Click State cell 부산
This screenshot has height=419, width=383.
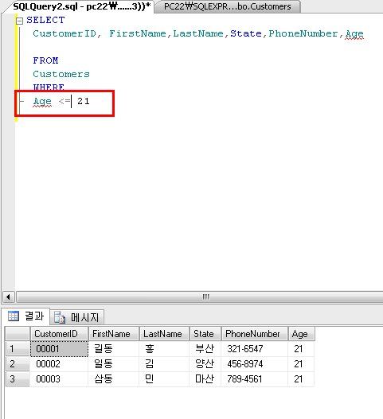205,349
